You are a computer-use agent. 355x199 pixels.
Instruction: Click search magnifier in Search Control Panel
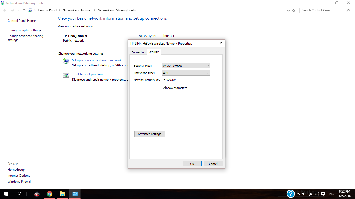pos(348,10)
